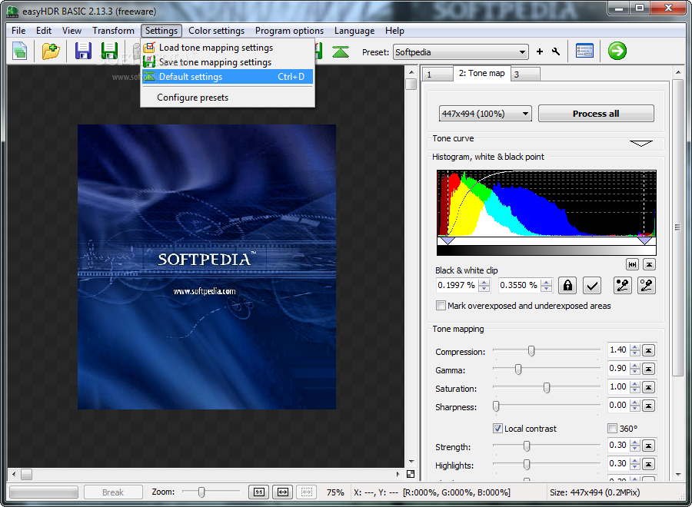
Task: Open the Language menu
Action: pyautogui.click(x=354, y=31)
